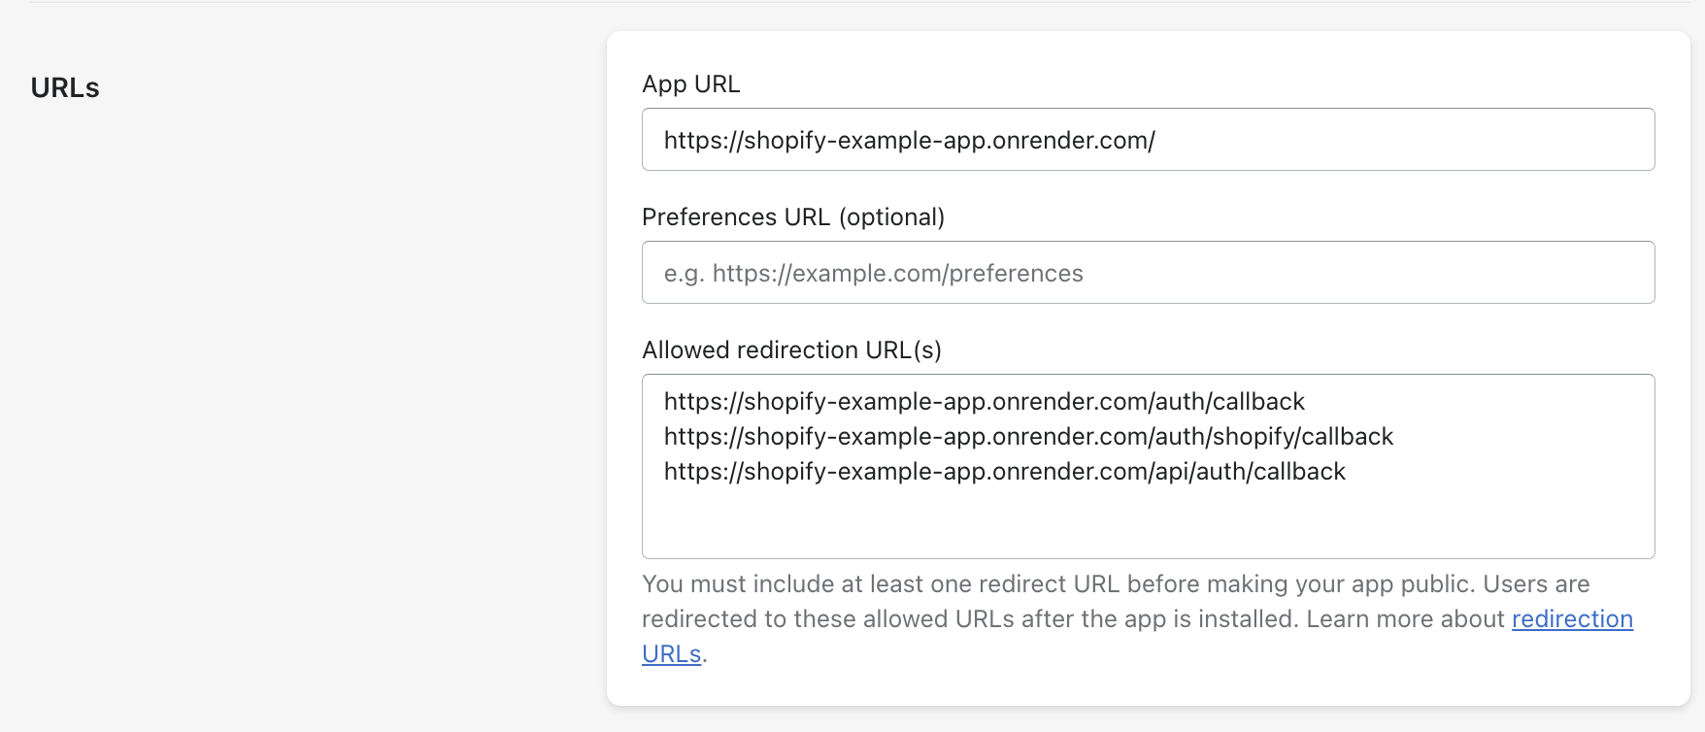Click inside the App URL input field

tap(1146, 139)
